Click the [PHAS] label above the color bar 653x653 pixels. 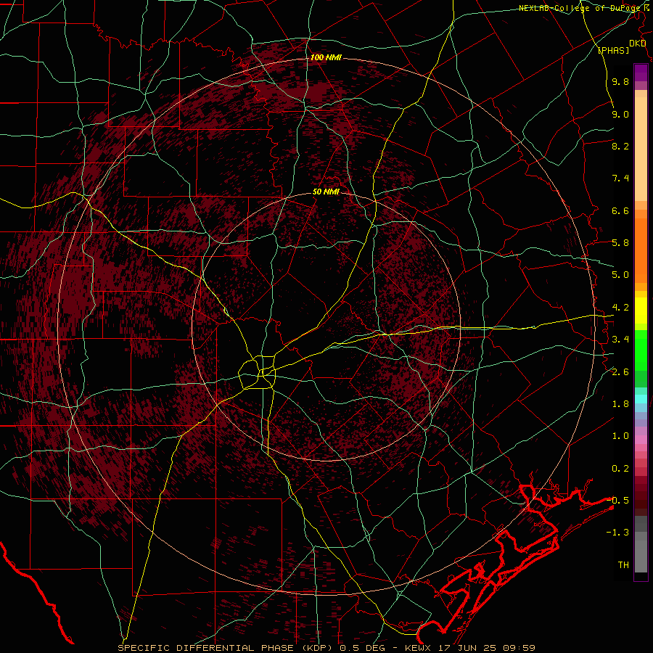pos(613,50)
